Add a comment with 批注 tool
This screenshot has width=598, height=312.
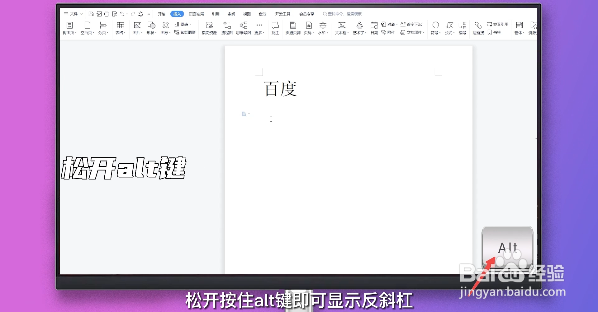tap(275, 28)
